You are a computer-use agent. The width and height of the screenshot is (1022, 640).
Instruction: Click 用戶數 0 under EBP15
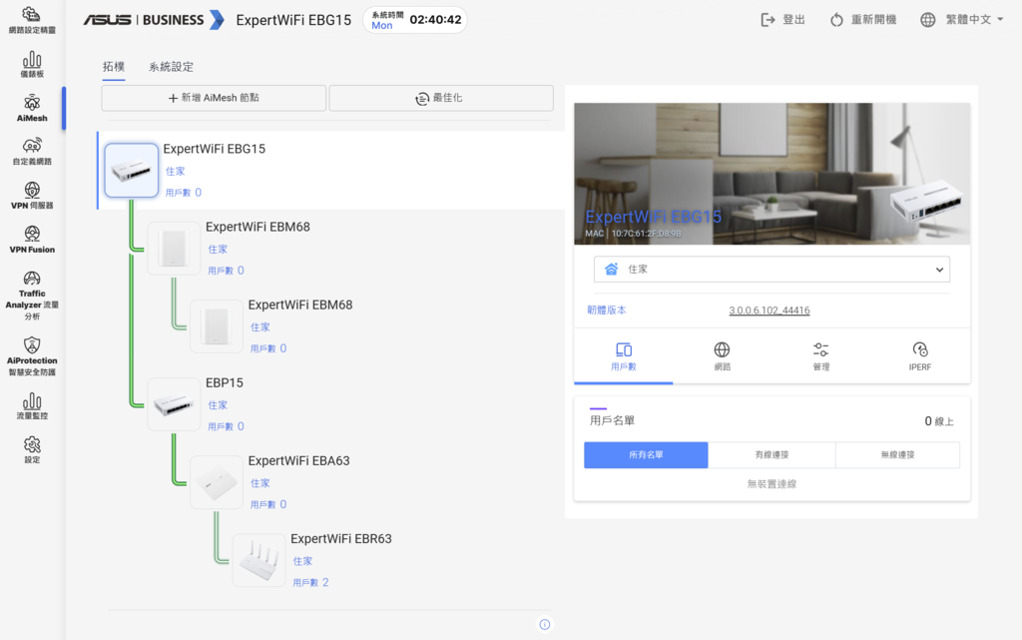226,426
